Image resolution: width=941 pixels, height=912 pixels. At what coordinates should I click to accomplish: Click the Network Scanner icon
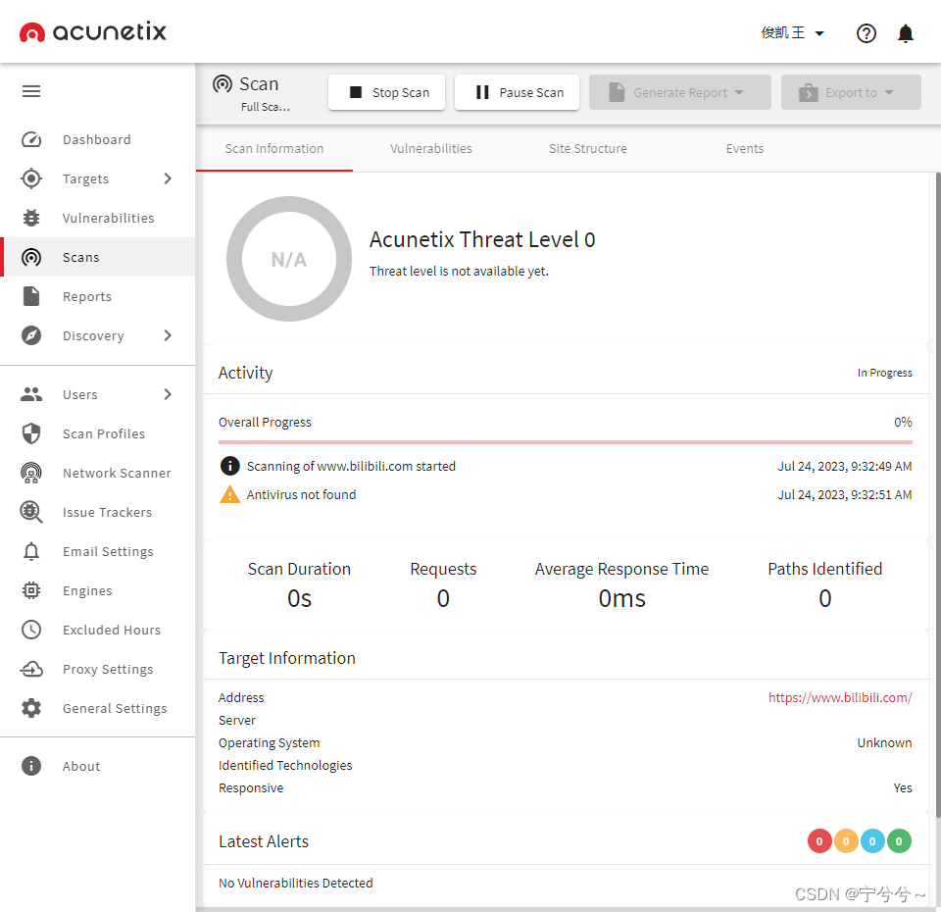click(31, 473)
